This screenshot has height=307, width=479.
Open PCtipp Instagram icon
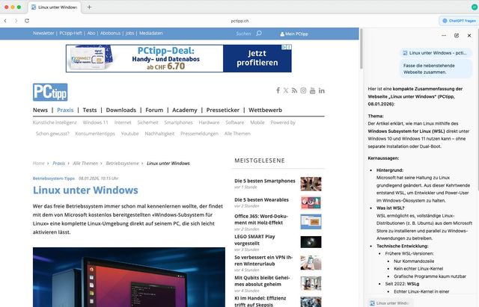[303, 90]
